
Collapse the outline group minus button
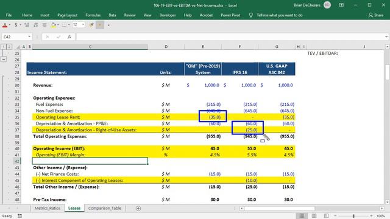point(4,60)
